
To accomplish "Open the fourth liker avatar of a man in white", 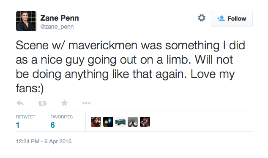I will point(133,122).
